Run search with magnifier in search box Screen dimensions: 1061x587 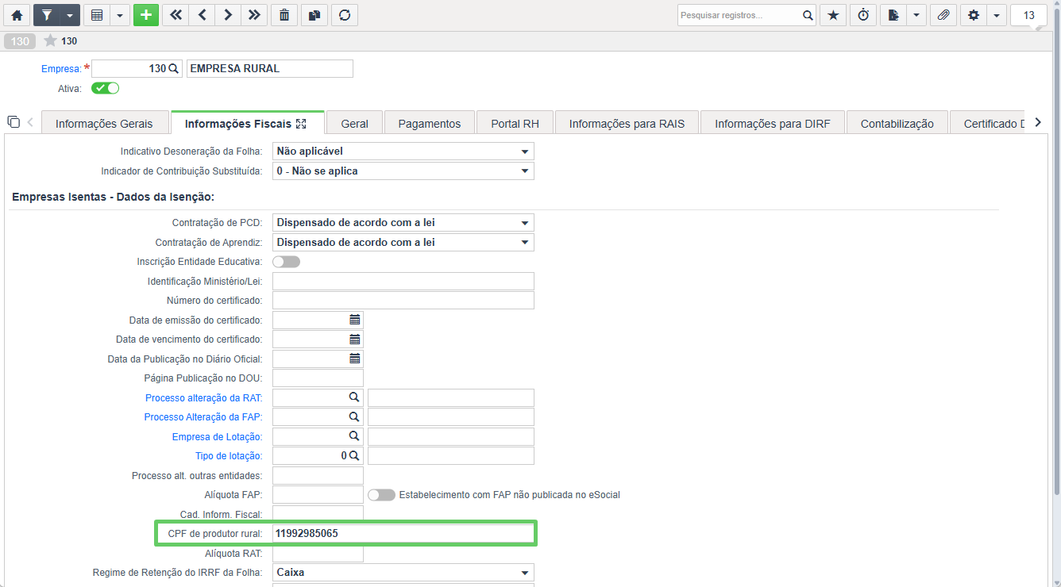[x=808, y=15]
